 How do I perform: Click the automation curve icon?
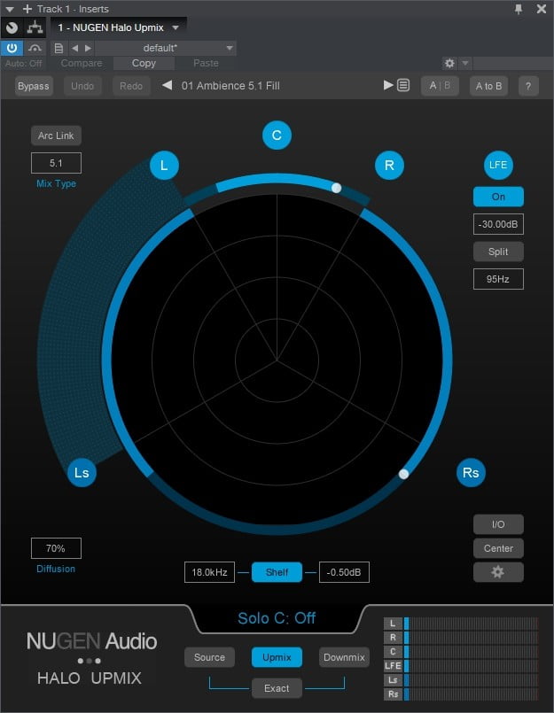coord(35,48)
